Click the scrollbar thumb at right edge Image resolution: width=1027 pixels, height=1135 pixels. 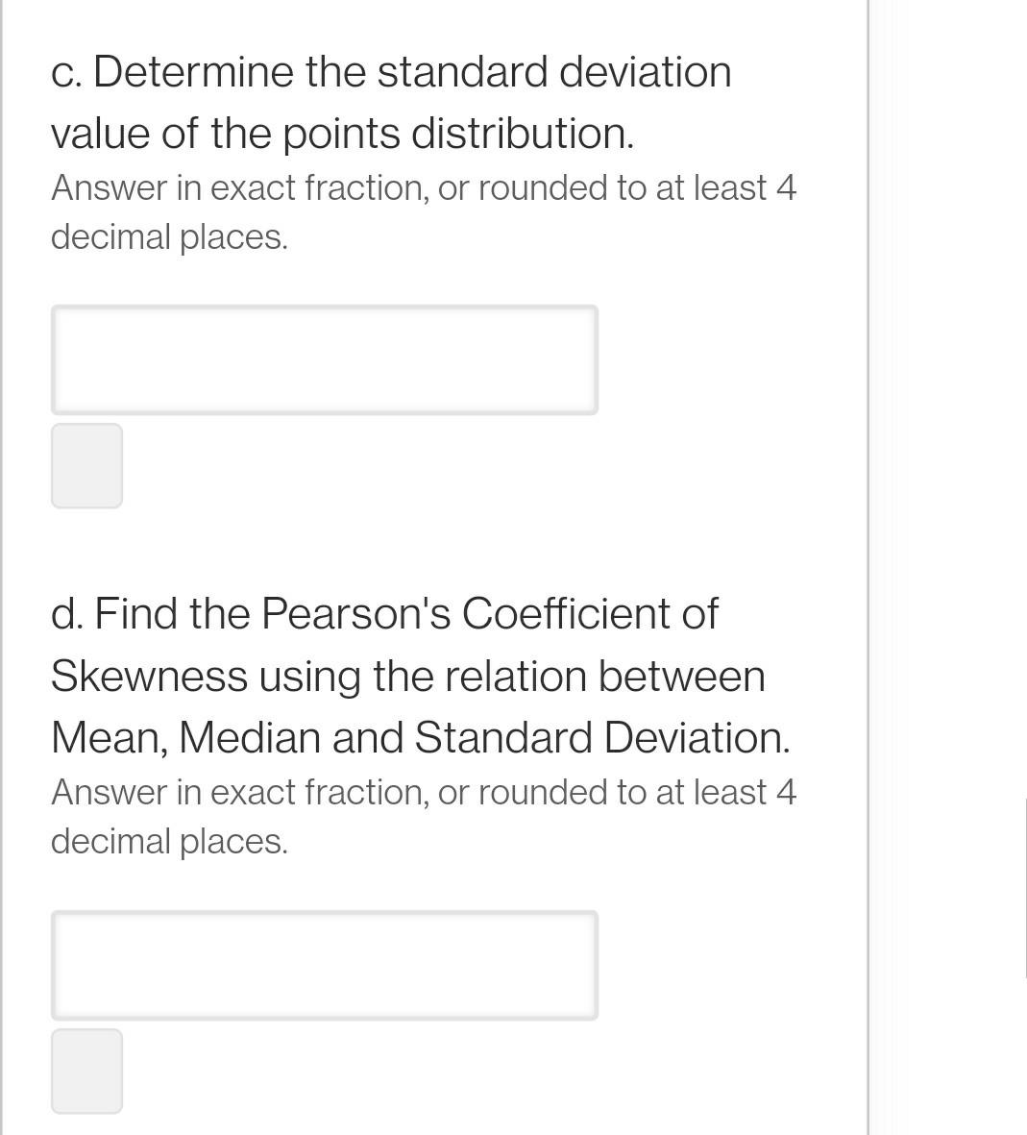click(x=1025, y=888)
